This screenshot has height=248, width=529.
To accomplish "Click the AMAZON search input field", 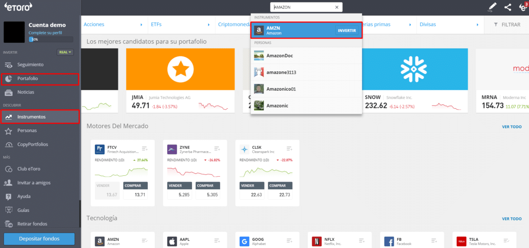I will point(302,7).
